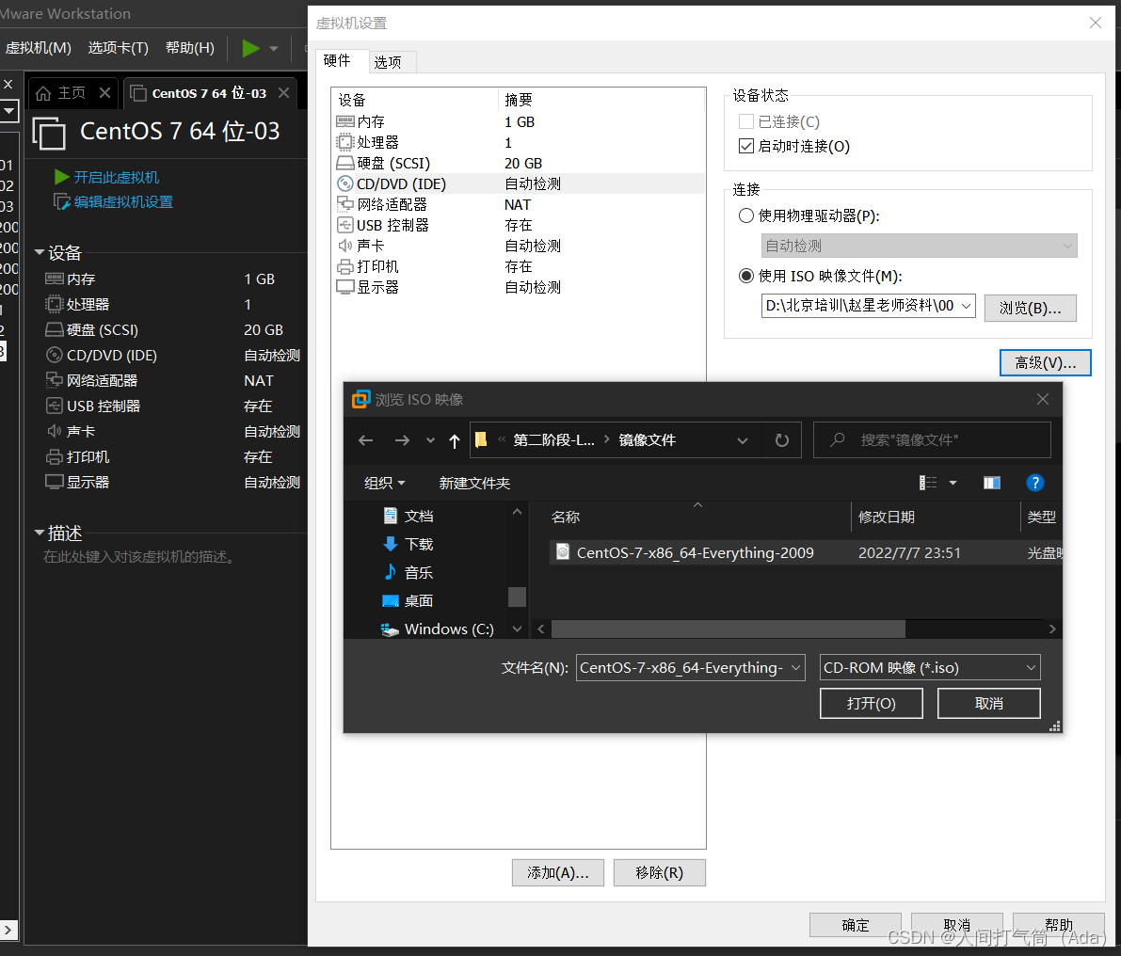
Task: Click 新建文件夹 in browse dialog
Action: 474,483
